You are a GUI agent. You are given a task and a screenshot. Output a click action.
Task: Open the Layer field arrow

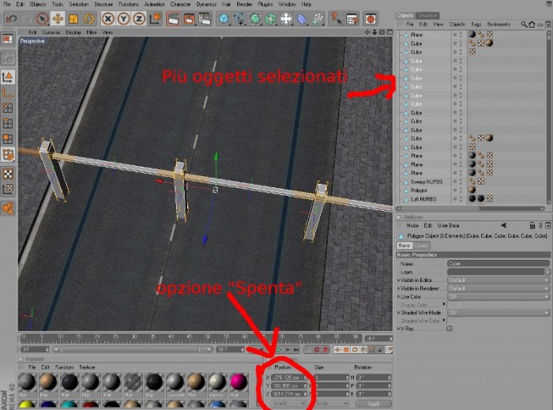pos(547,272)
